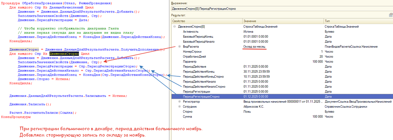Select the ПериодДействияКонецСторно property row
The image size is (393, 140).
click(x=282, y=77)
